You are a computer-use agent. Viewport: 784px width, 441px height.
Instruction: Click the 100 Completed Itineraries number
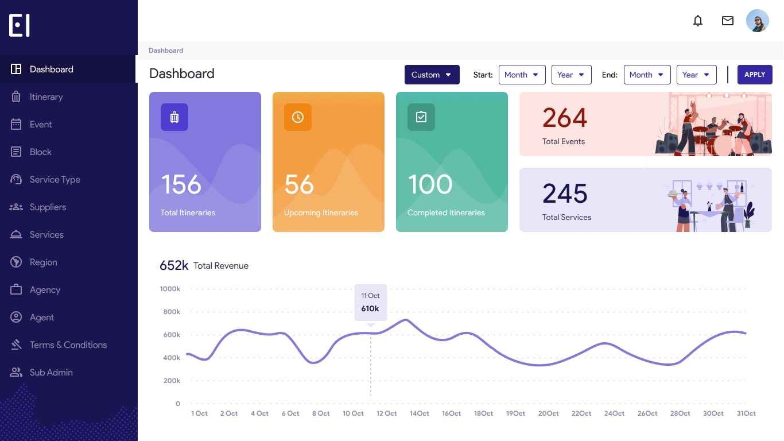[x=430, y=184]
